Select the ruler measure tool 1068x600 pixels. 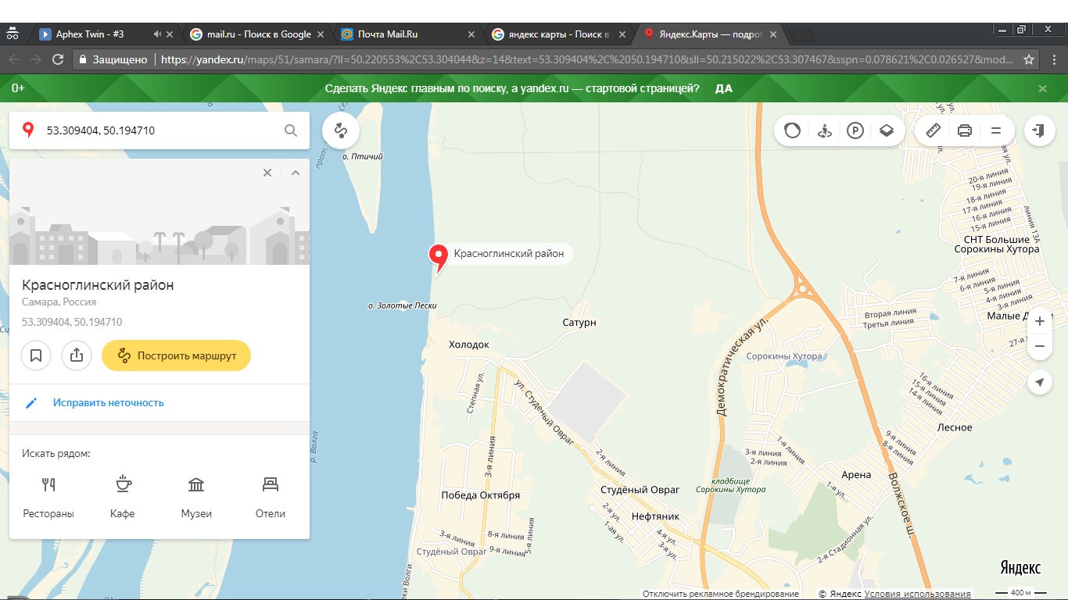click(x=934, y=130)
